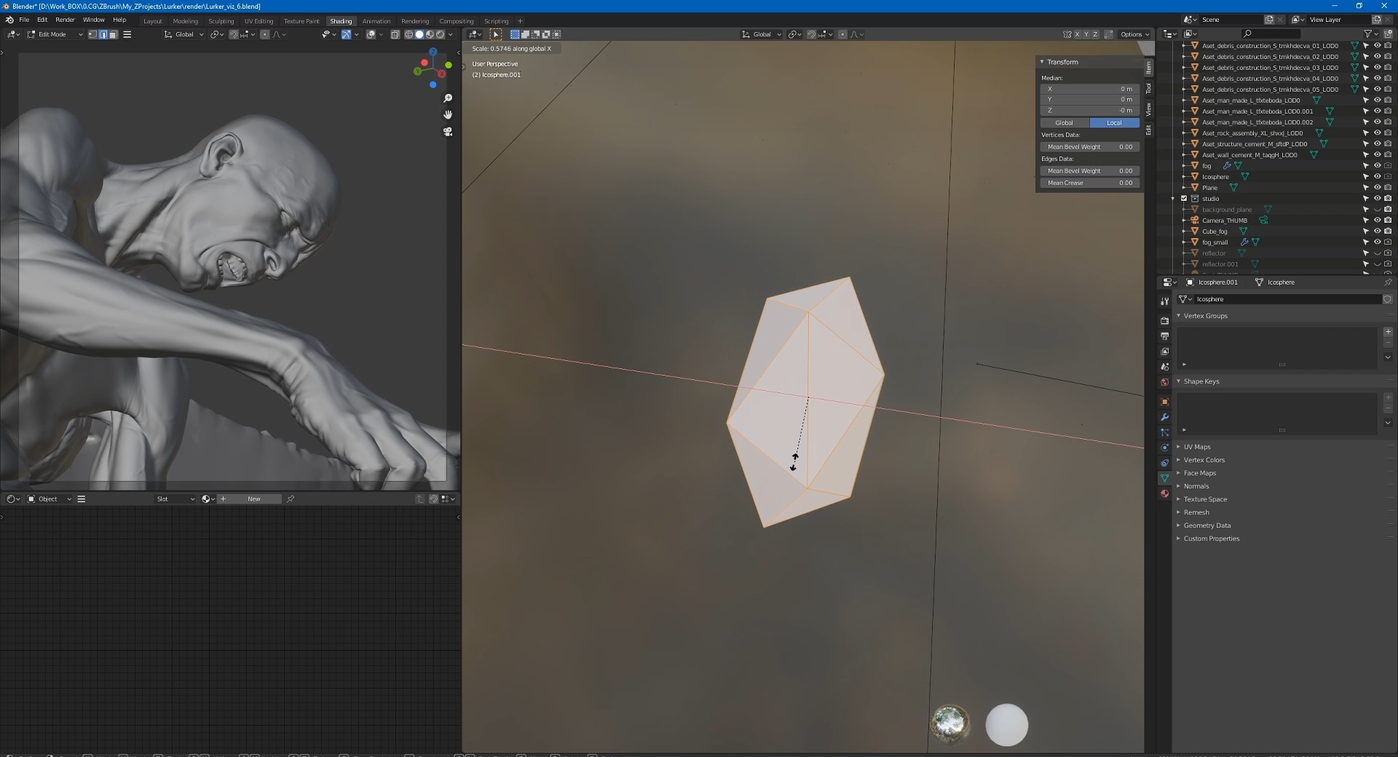
Task: Collapse the studio collection tree
Action: pyautogui.click(x=1173, y=199)
